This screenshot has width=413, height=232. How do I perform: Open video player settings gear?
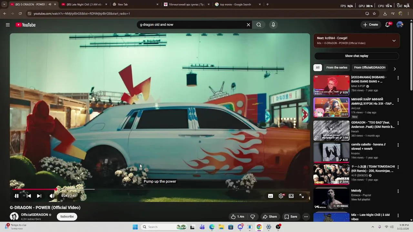[x=281, y=196]
